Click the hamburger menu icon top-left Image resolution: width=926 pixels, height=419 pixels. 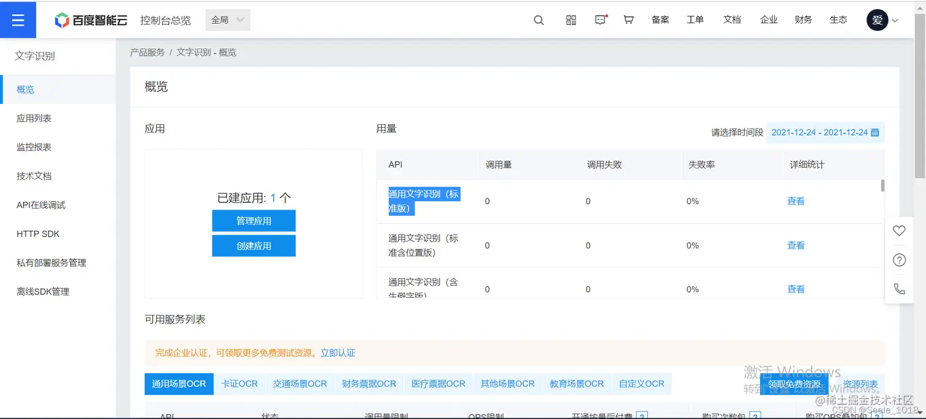pos(18,20)
